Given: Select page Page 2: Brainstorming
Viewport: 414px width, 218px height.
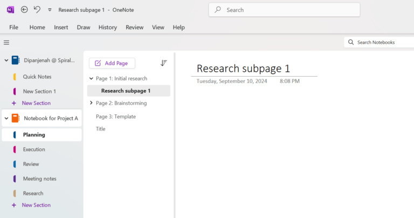Looking at the screenshot, I should [121, 103].
